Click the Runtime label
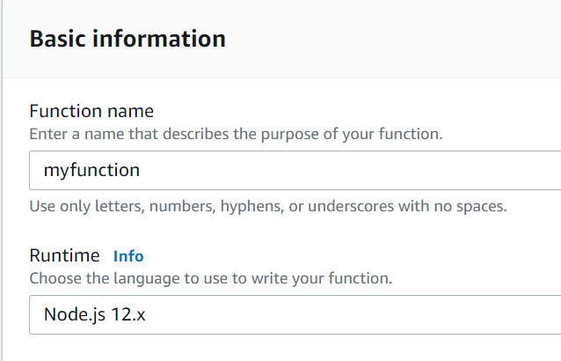 [x=65, y=255]
